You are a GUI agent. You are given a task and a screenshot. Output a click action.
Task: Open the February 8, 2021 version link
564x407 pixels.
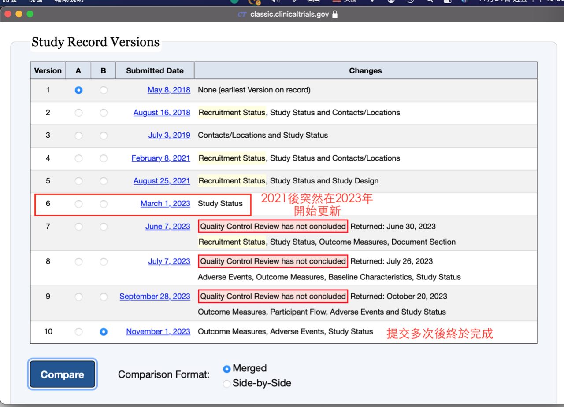(161, 158)
